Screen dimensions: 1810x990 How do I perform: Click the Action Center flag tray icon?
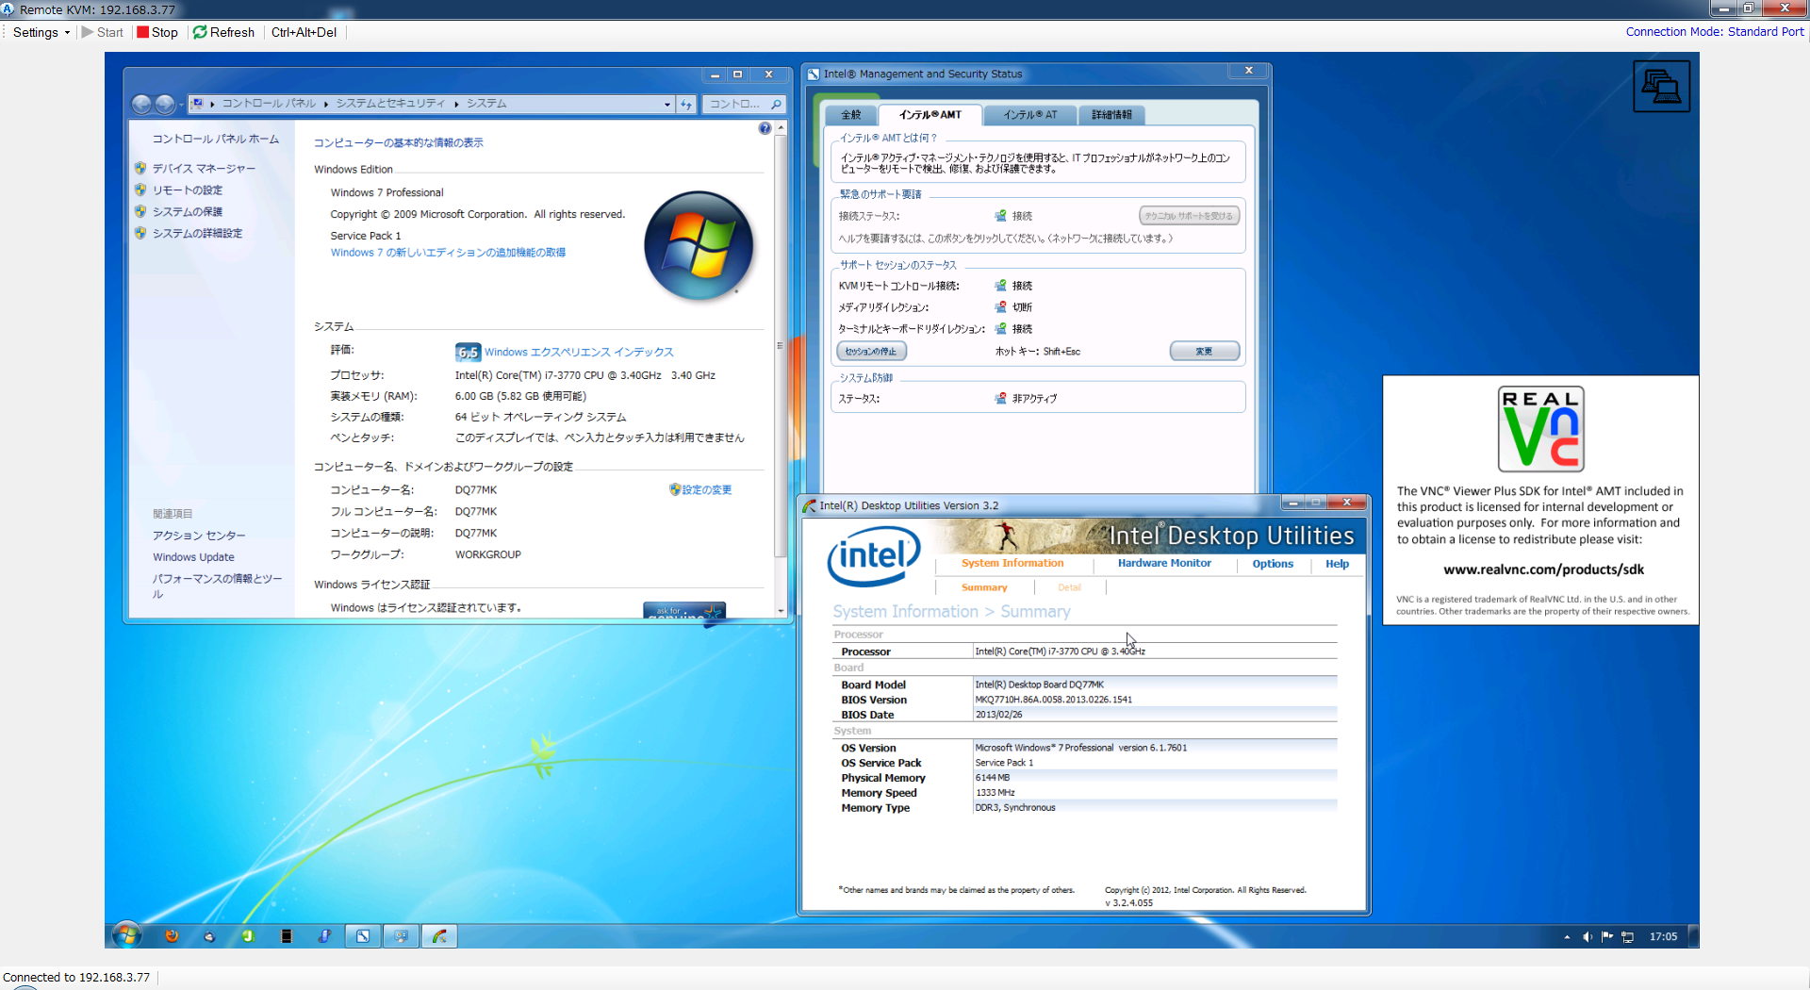point(1607,936)
